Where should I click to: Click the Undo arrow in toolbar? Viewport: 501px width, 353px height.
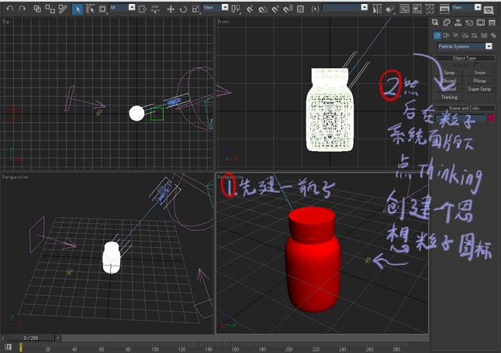coord(9,9)
